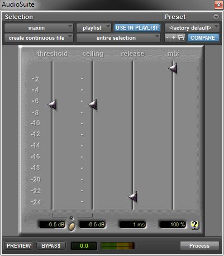Click the ceiling slider triangle handle
The height and width of the screenshot is (256, 224).
(x=93, y=105)
